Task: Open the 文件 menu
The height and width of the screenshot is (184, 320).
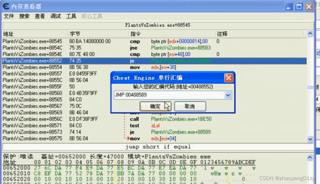Action: 9,16
